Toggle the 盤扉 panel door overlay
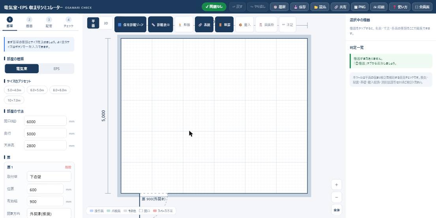Screen dimensions: 436x218 coord(224,24)
